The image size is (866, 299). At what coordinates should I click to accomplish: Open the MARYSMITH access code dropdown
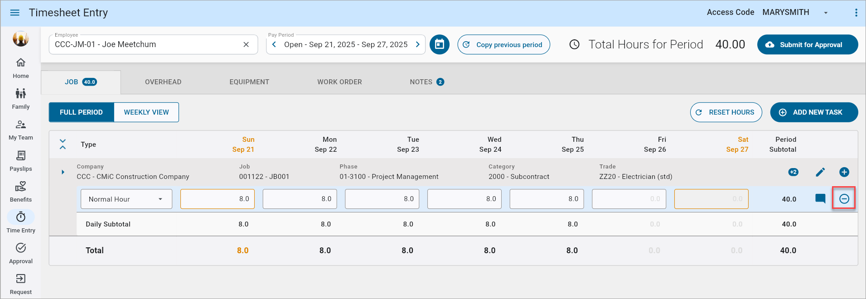pos(825,13)
